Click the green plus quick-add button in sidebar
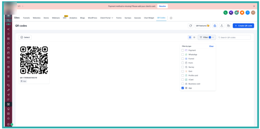 pyautogui.click(x=8, y=24)
